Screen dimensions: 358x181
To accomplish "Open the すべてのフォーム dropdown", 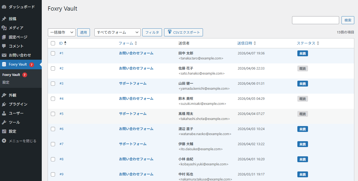I will coord(117,32).
